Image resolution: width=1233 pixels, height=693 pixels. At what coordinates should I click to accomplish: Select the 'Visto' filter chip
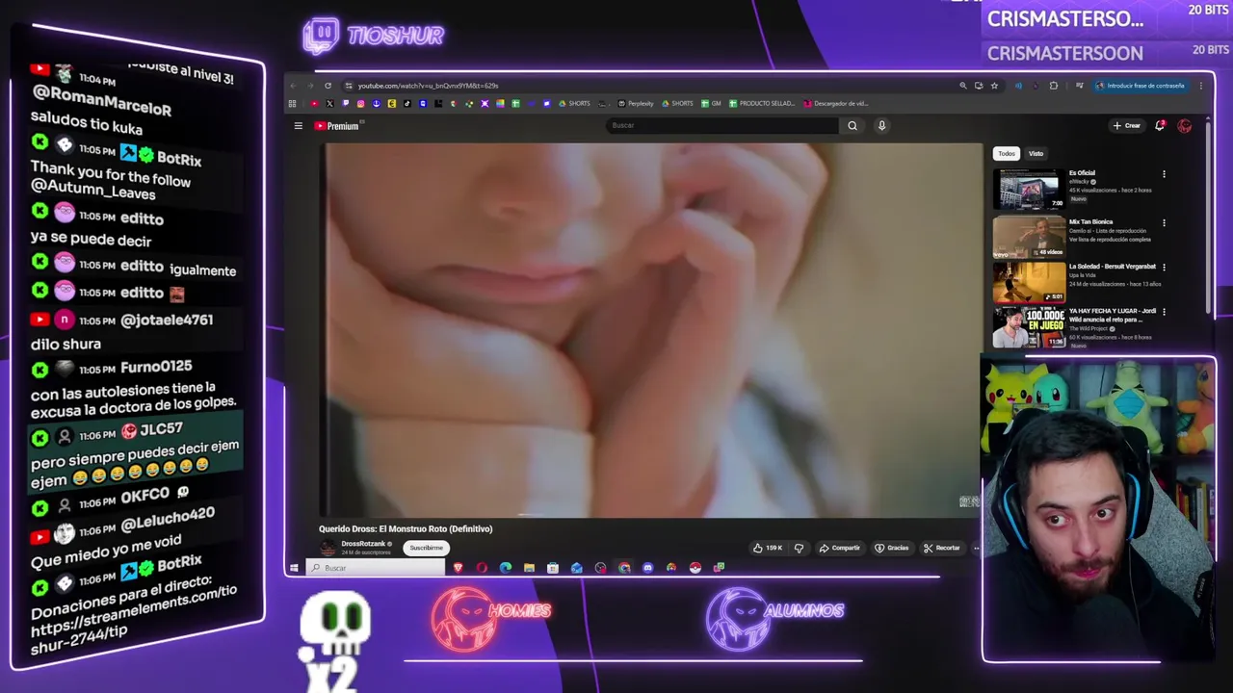[1036, 153]
